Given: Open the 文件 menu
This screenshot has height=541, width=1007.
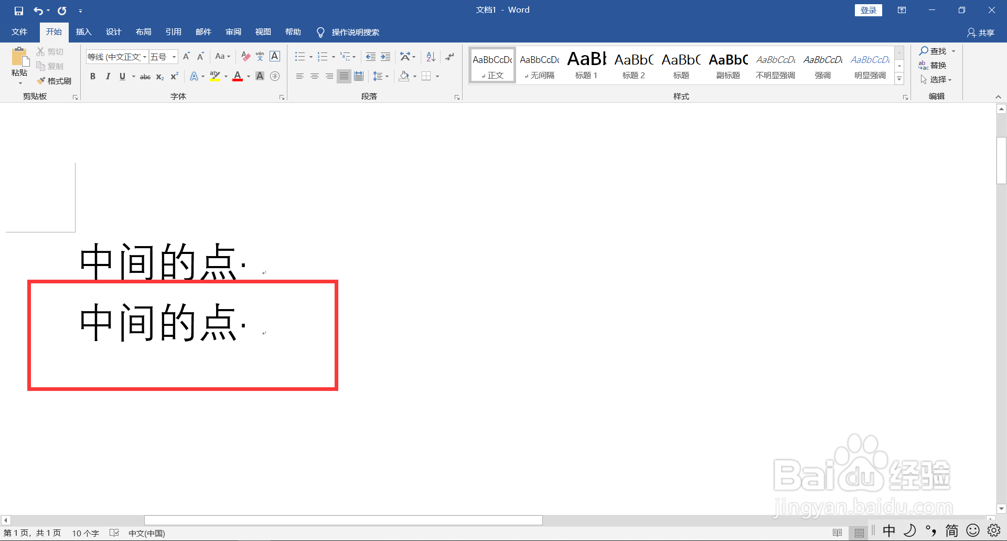Looking at the screenshot, I should (x=19, y=32).
